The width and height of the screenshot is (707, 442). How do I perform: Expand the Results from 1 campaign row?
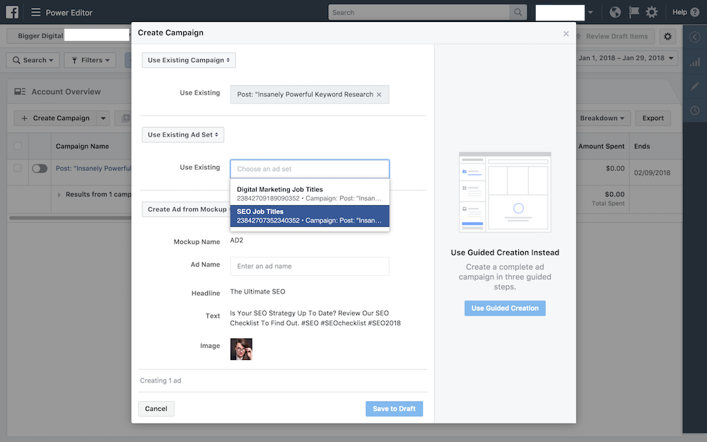point(59,195)
